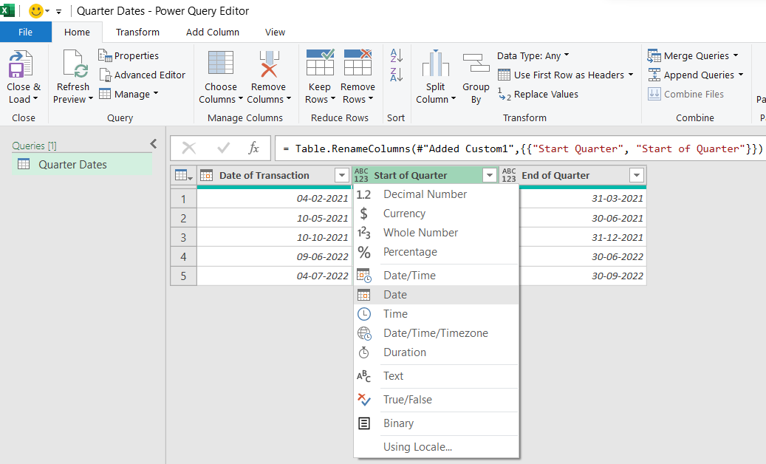Choose Binary data type

[x=436, y=423]
